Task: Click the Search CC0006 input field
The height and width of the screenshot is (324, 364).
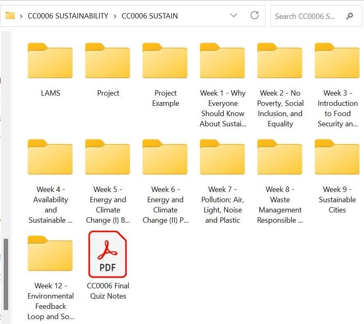Action: (x=305, y=16)
